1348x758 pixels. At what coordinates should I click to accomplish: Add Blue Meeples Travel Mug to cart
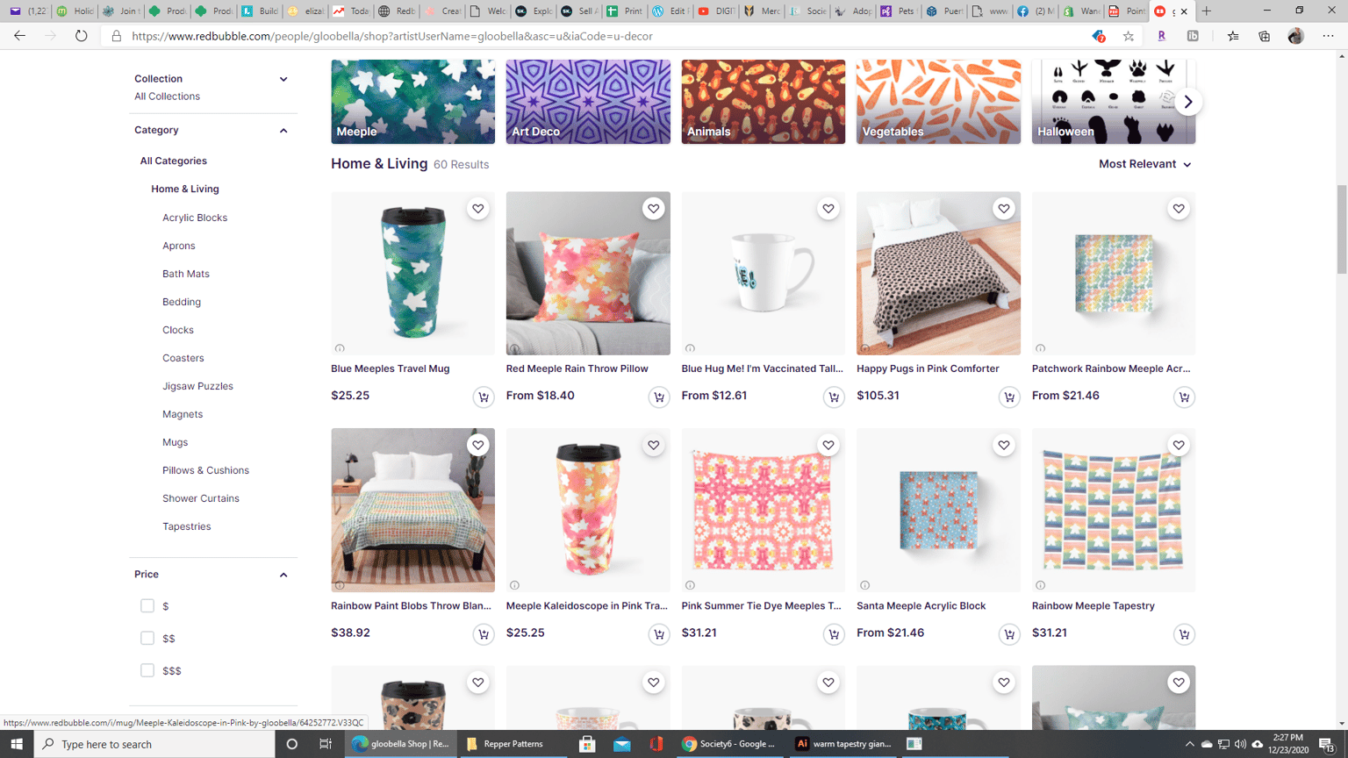(484, 397)
